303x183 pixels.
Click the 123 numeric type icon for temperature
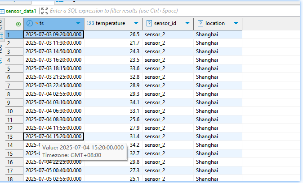90,23
